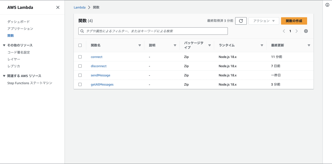Open the アクション dropdown

264,21
